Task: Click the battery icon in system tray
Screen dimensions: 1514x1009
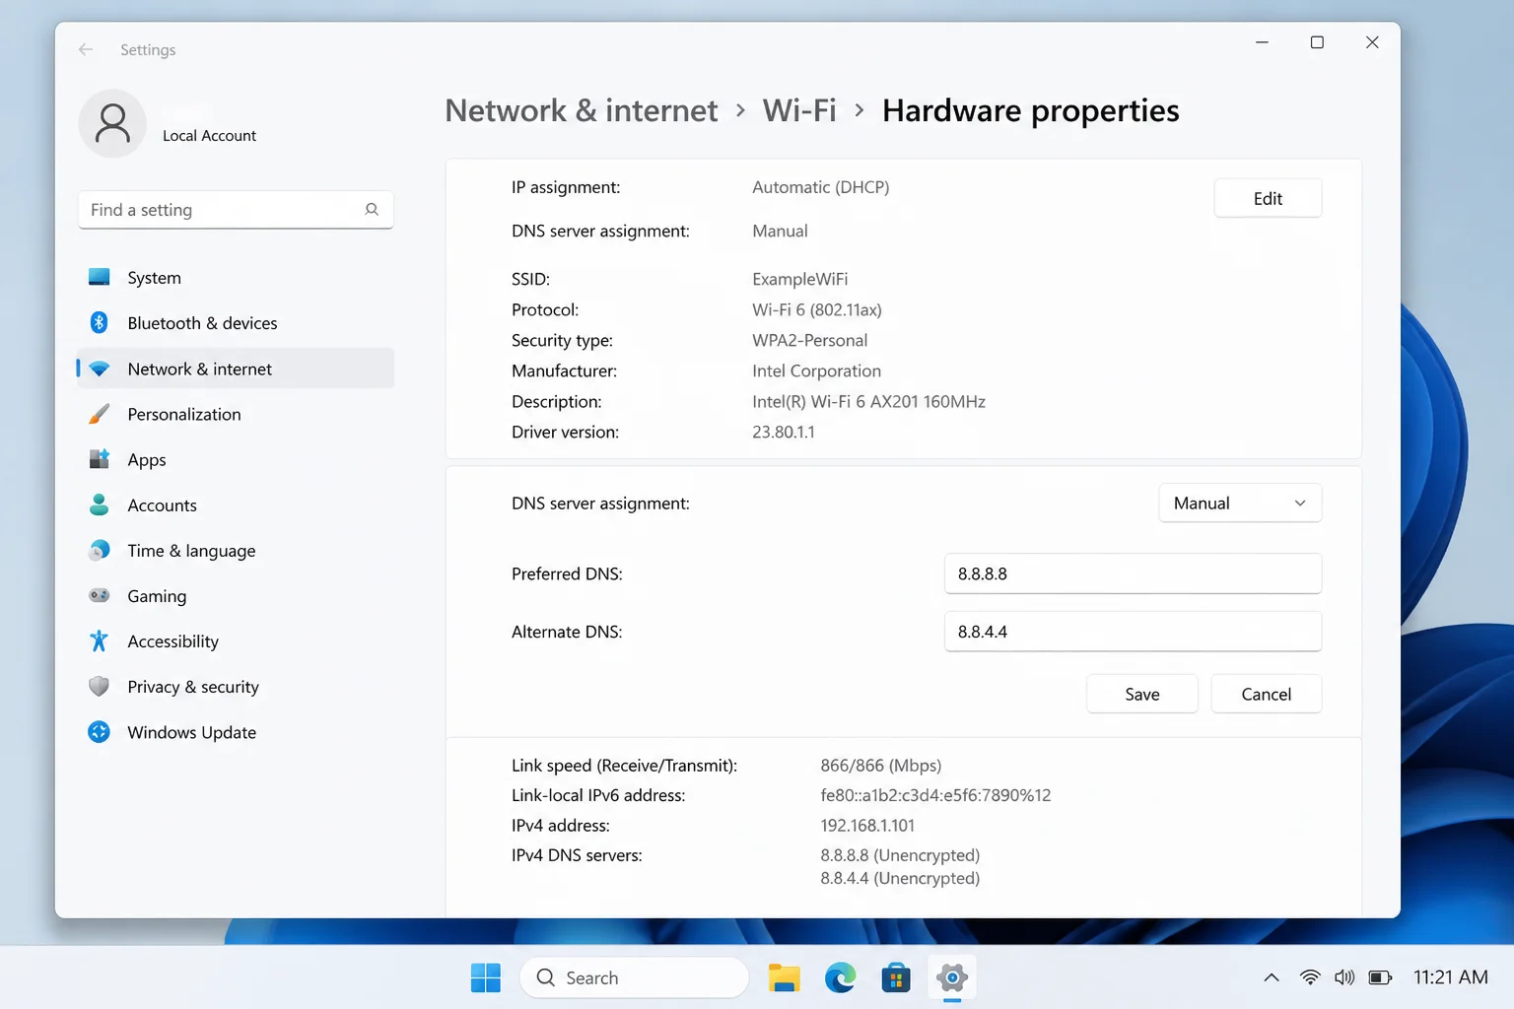Action: click(1381, 977)
